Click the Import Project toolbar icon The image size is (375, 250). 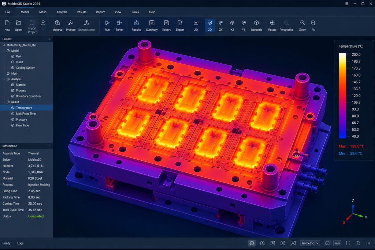point(32,26)
